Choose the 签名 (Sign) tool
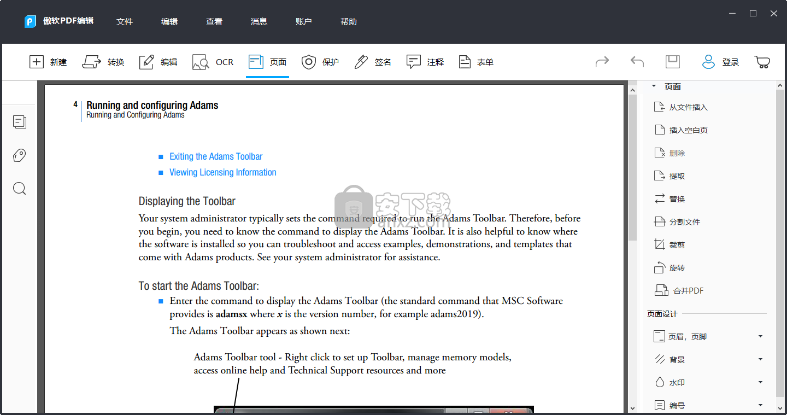Viewport: 787px width, 415px height. pyautogui.click(x=373, y=62)
